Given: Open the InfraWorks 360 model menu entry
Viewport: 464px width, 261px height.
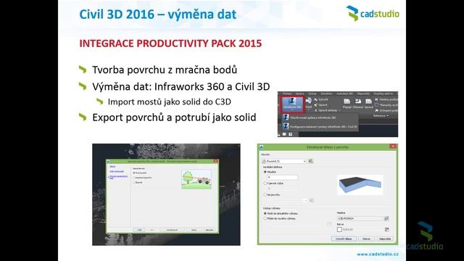Looking at the screenshot, I should 310,117.
